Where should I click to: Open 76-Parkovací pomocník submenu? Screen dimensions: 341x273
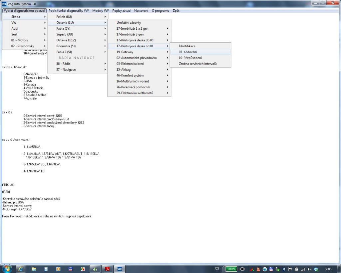139,87
